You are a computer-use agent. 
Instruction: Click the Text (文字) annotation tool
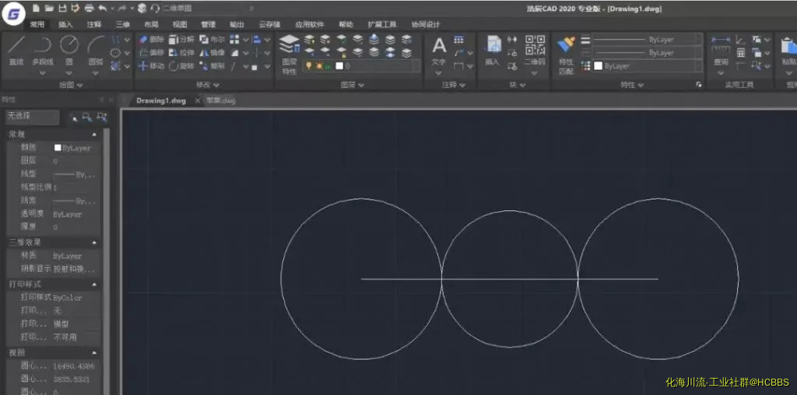[x=439, y=51]
